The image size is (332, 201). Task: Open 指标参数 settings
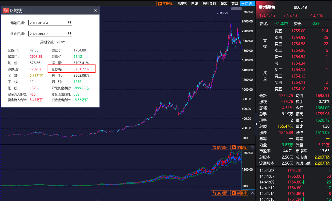(x=209, y=3)
